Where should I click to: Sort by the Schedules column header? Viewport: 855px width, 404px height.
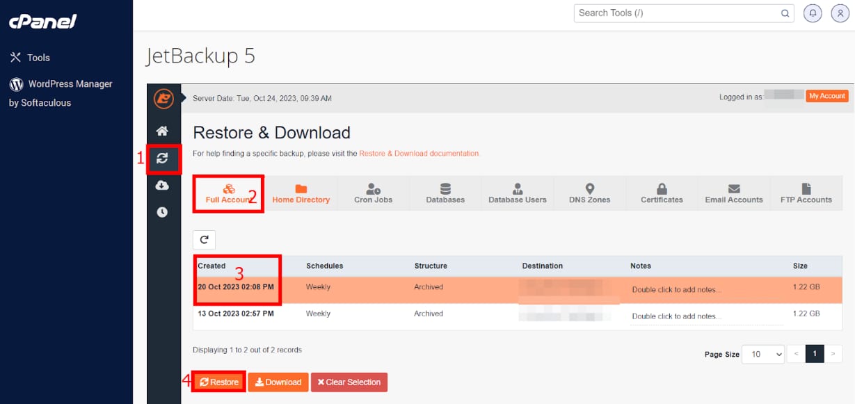pos(324,266)
